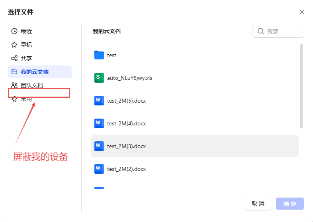
Task: Click the folder icon beside 我的云文档
Action: click(14, 72)
